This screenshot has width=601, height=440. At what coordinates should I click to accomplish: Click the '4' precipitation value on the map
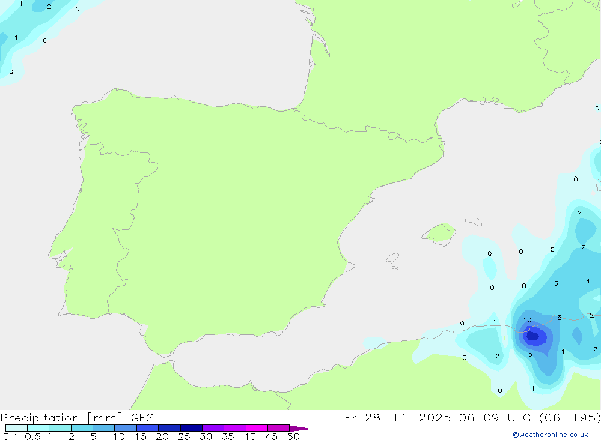[x=588, y=281]
